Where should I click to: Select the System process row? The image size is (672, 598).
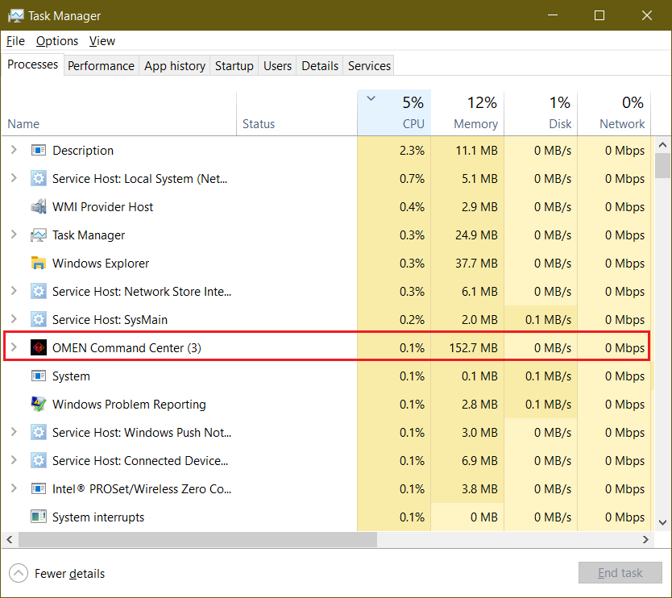pyautogui.click(x=68, y=376)
